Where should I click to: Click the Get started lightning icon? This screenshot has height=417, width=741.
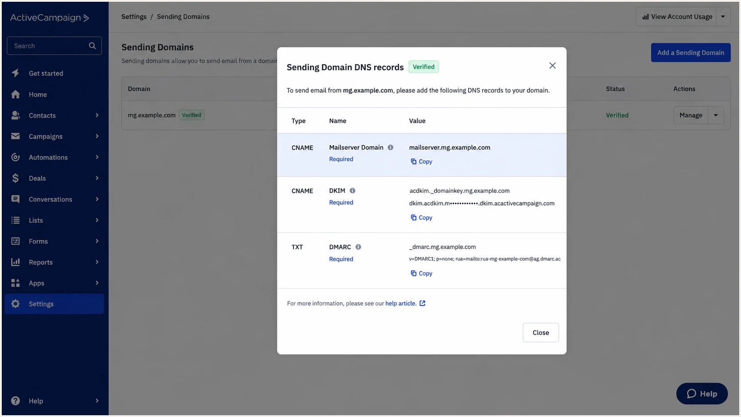[16, 73]
